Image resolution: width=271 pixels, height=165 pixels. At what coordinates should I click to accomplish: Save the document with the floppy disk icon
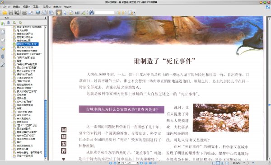(x=11, y=13)
